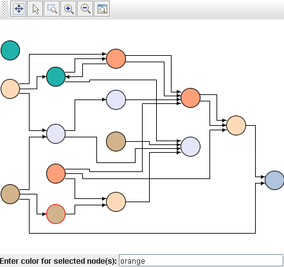Image resolution: width=284 pixels, height=267 pixels.
Task: Click the peach node nearest the blue-gray node
Action: pos(236,125)
